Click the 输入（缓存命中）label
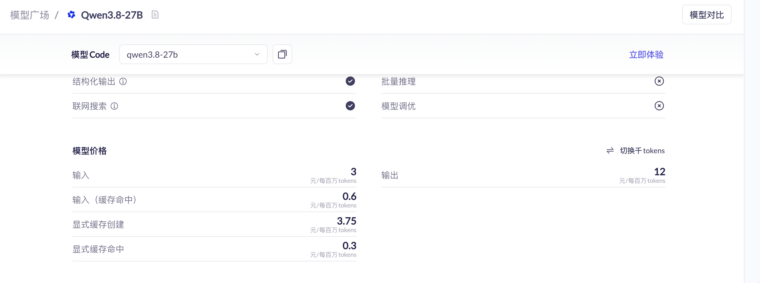Screen dimensions: 760x283 tap(104, 200)
